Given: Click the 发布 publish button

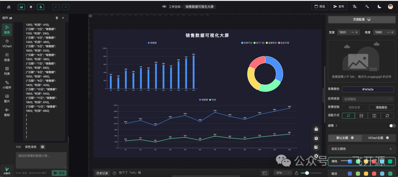Looking at the screenshot, I should click(x=339, y=7).
